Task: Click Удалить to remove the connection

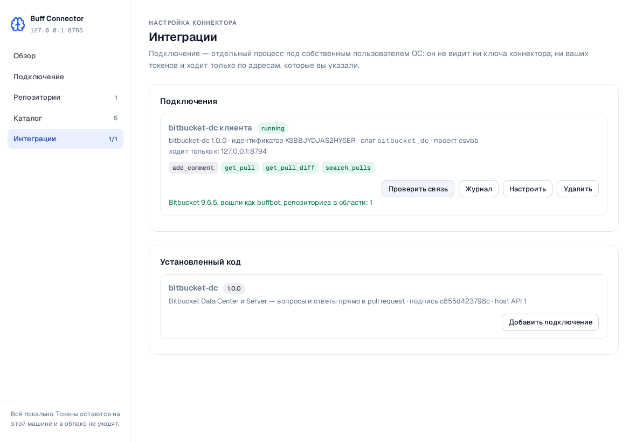Action: [x=578, y=189]
